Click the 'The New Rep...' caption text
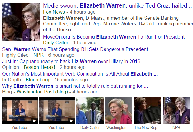The width and height of the screenshot is (193, 132). 148,127
